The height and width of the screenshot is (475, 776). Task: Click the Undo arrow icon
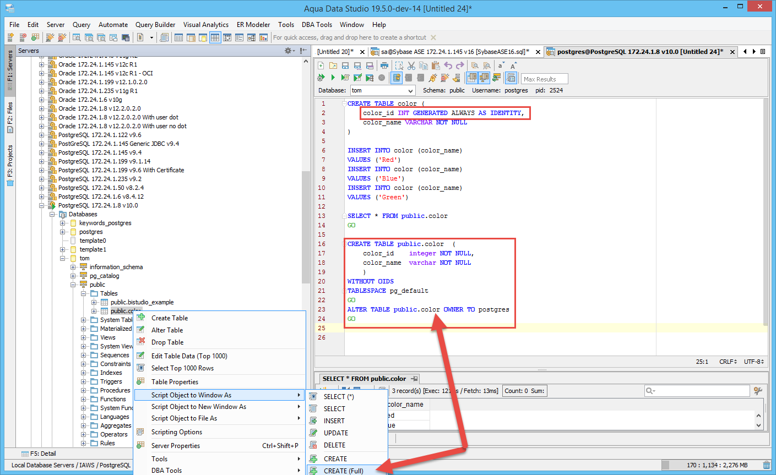448,65
